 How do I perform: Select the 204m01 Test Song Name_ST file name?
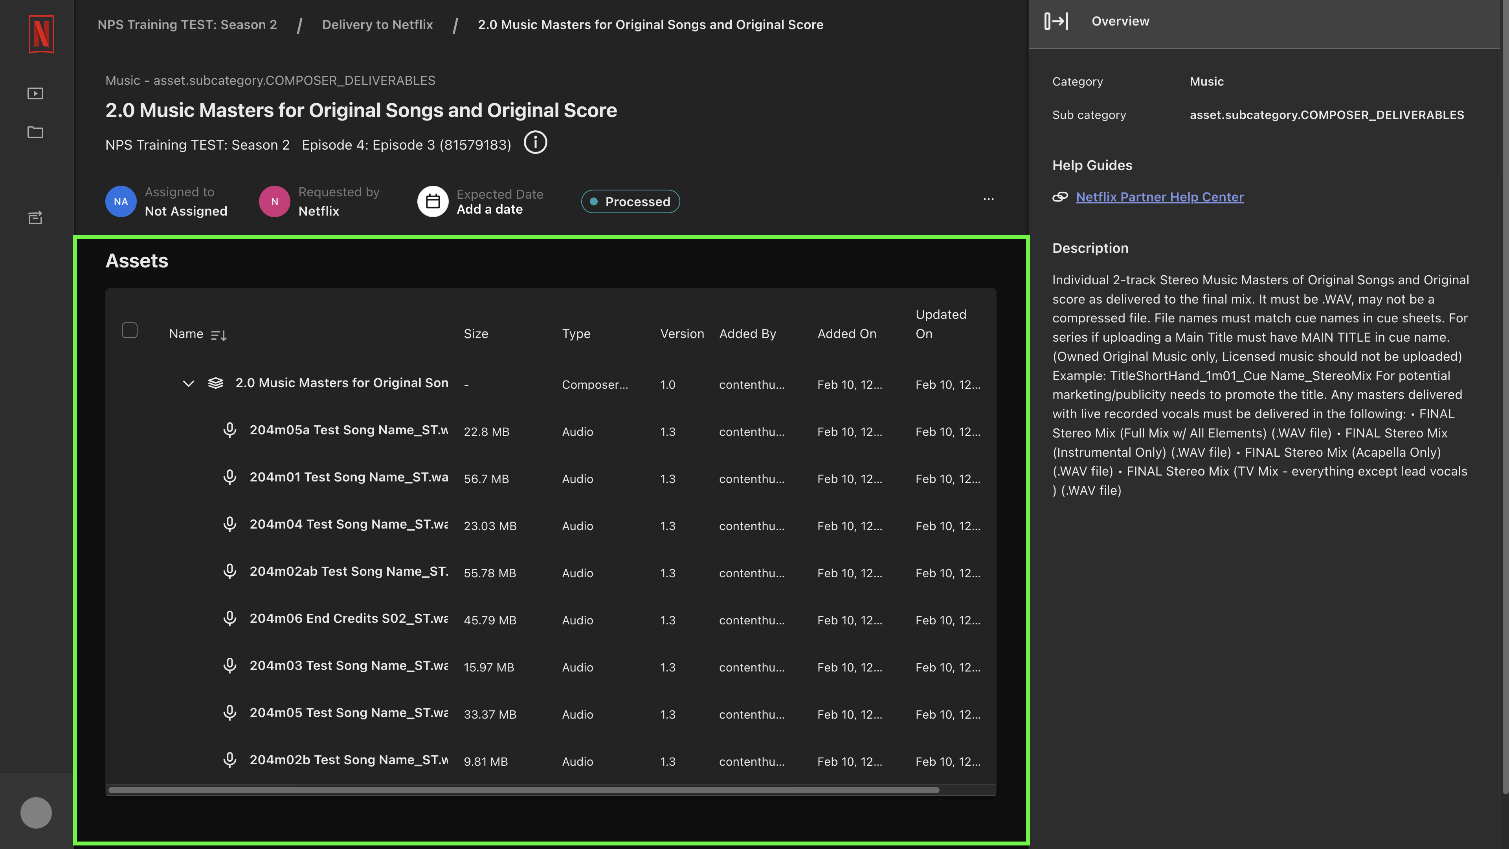click(349, 477)
